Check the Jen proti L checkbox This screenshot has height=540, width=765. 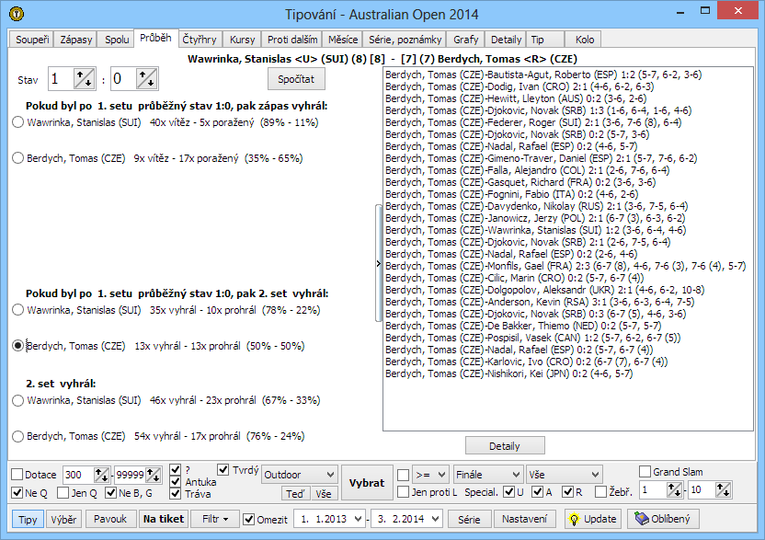coord(404,492)
